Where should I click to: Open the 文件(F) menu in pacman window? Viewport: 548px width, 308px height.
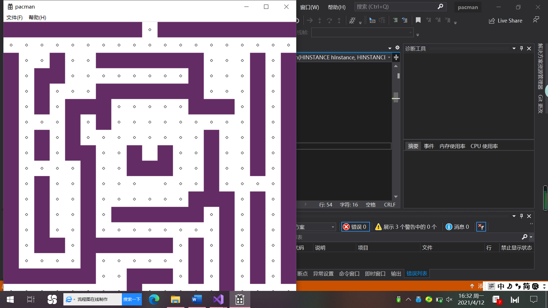(x=14, y=18)
